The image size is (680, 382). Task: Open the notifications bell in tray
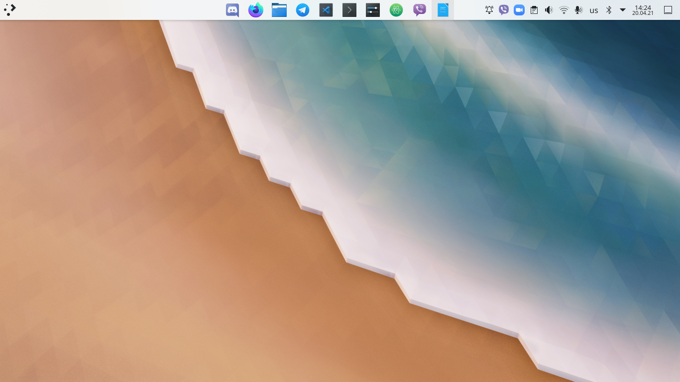(x=489, y=10)
